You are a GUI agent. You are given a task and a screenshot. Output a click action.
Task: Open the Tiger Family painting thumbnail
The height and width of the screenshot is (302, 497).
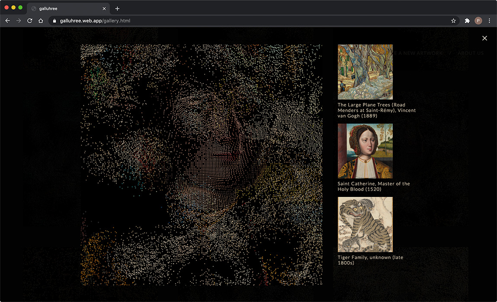click(x=365, y=224)
